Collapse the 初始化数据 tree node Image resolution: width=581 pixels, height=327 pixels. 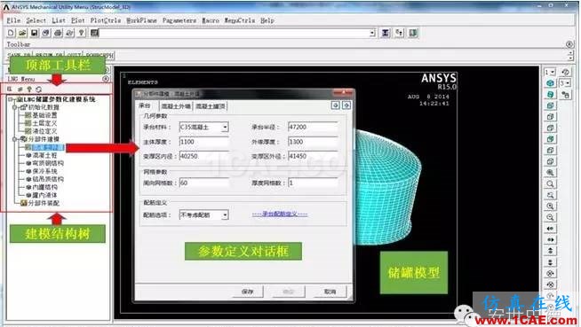click(x=15, y=107)
